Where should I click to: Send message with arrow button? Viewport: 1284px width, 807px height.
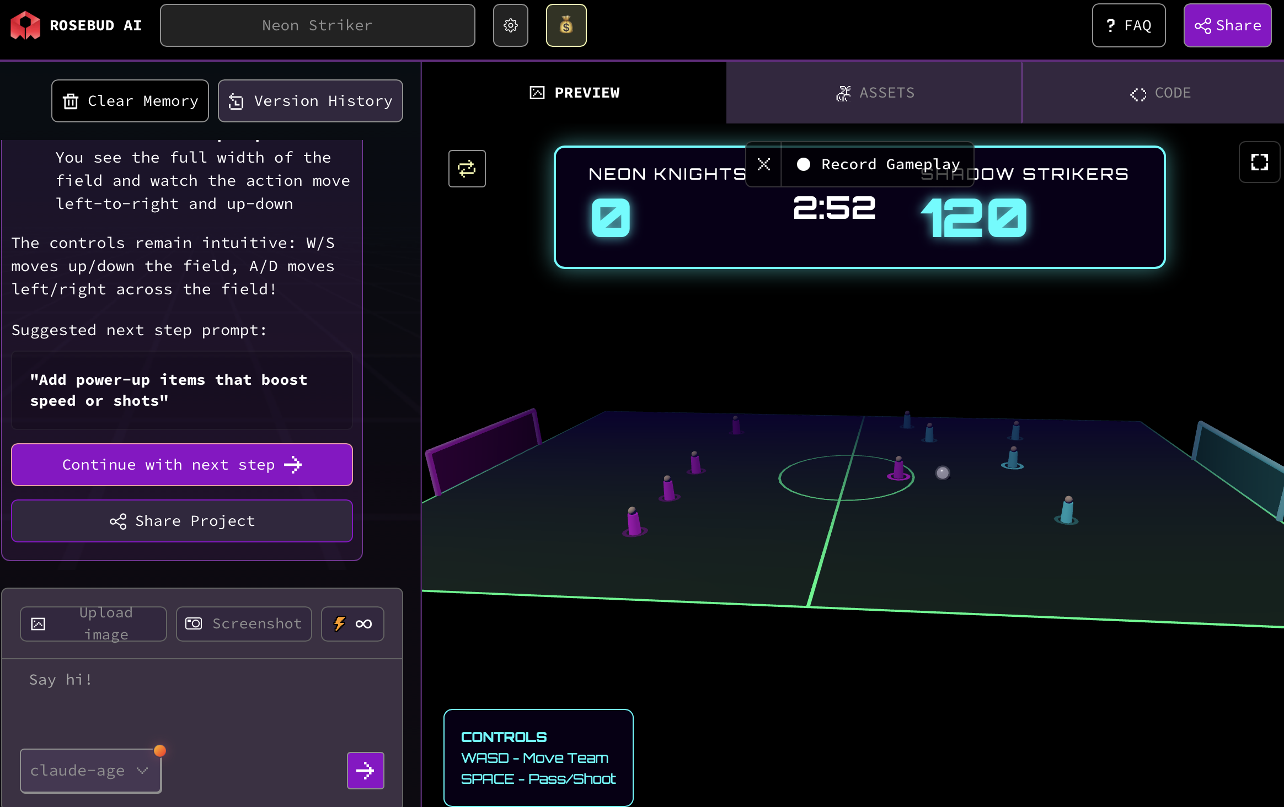pos(365,770)
